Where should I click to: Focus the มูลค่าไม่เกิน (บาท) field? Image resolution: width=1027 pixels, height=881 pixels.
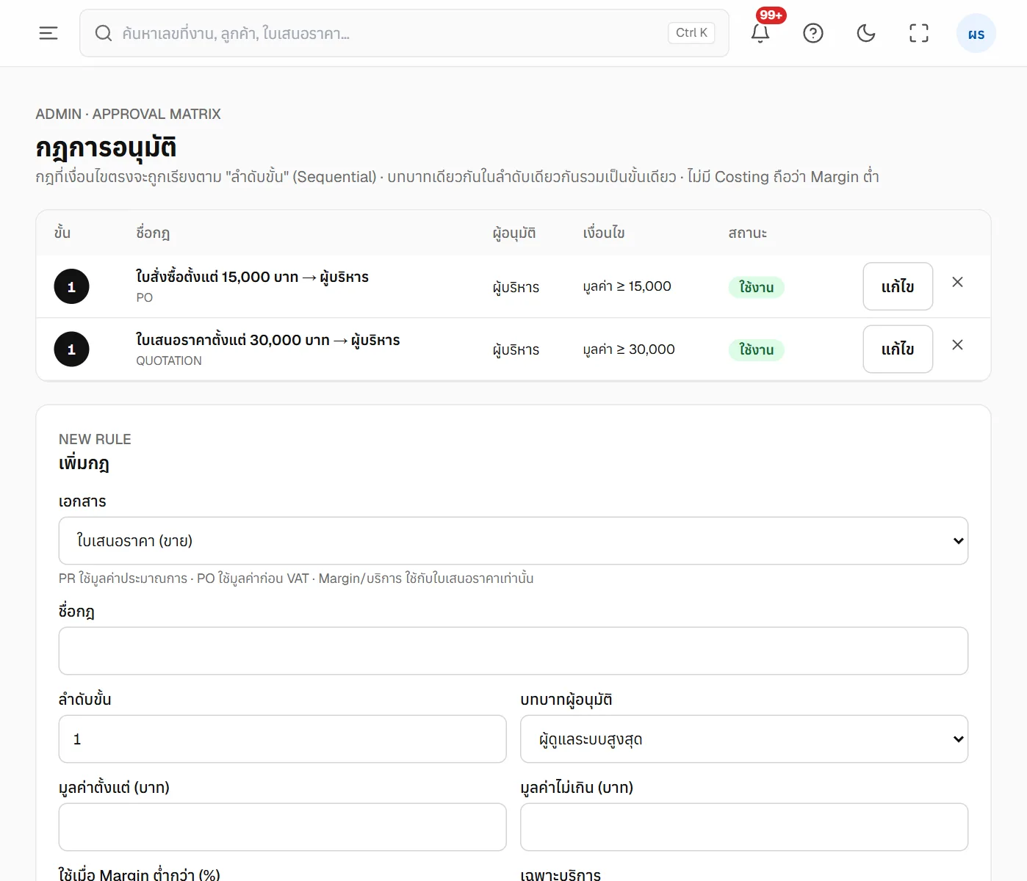(744, 827)
